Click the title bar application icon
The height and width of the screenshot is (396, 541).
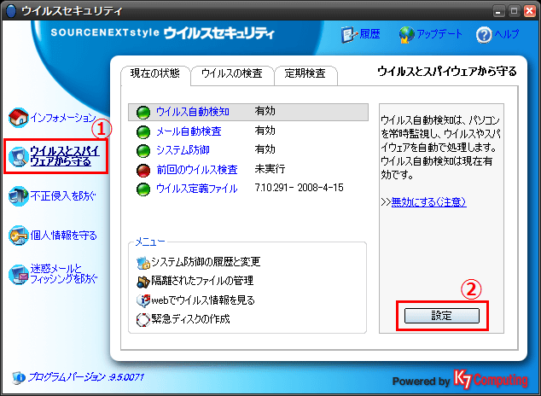11,11
